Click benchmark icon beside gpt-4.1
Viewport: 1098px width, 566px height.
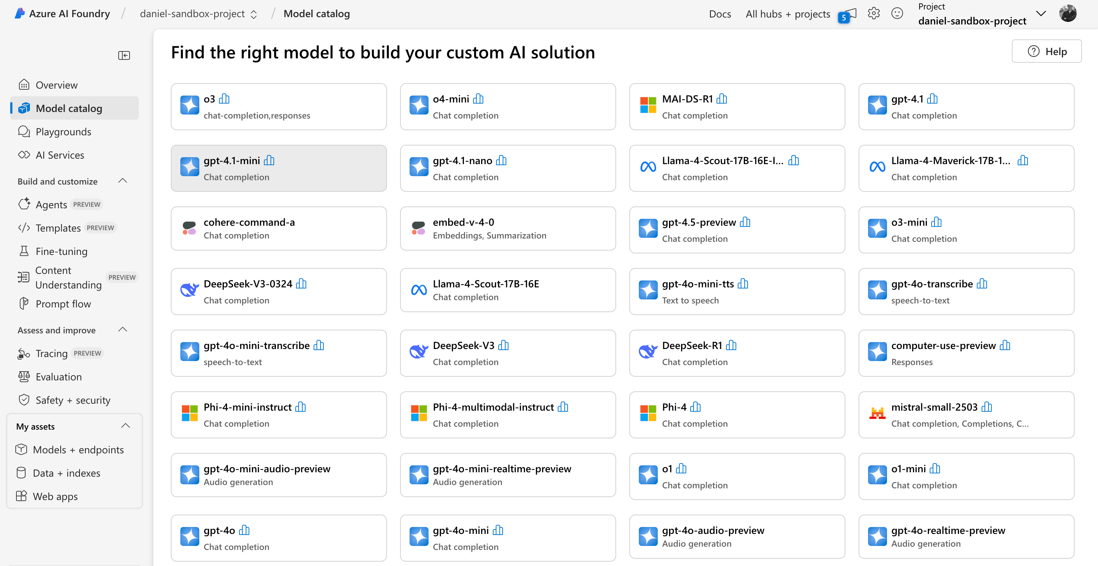pos(932,99)
